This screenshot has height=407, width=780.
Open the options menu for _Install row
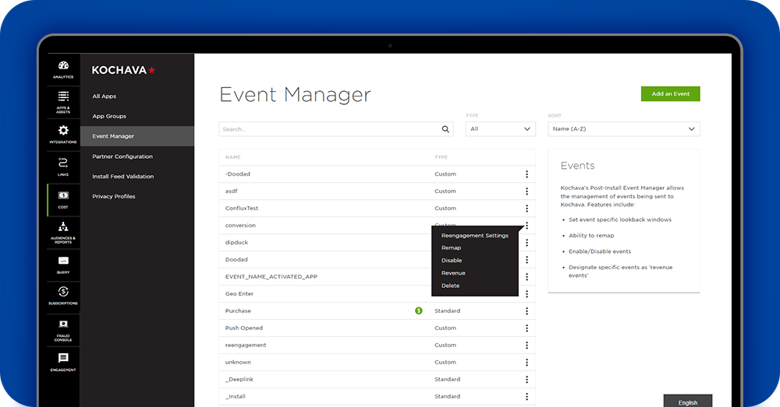click(526, 397)
